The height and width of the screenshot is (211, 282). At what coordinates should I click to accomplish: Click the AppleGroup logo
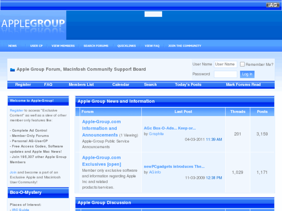click(33, 25)
